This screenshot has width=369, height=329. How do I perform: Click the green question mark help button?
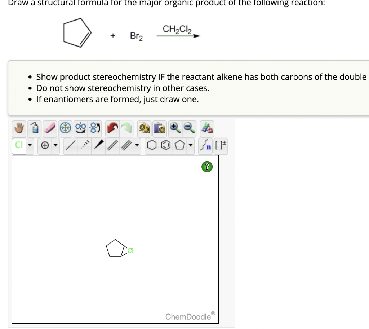point(207,167)
